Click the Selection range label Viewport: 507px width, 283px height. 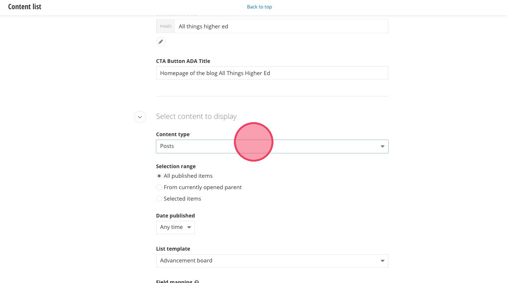pyautogui.click(x=176, y=166)
